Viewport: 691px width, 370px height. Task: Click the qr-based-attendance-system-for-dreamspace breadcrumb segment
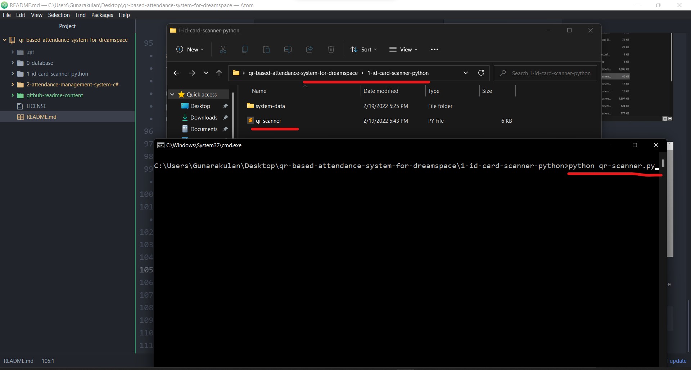(303, 73)
